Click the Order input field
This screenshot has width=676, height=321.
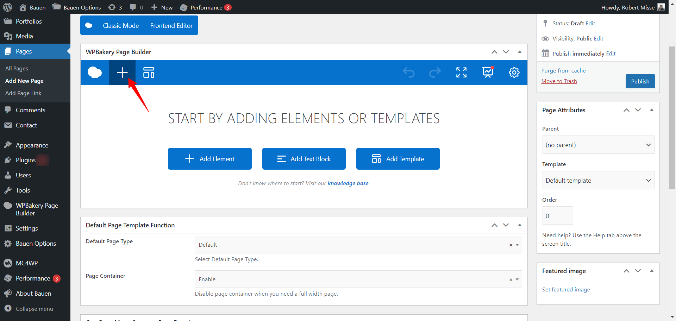pos(558,216)
